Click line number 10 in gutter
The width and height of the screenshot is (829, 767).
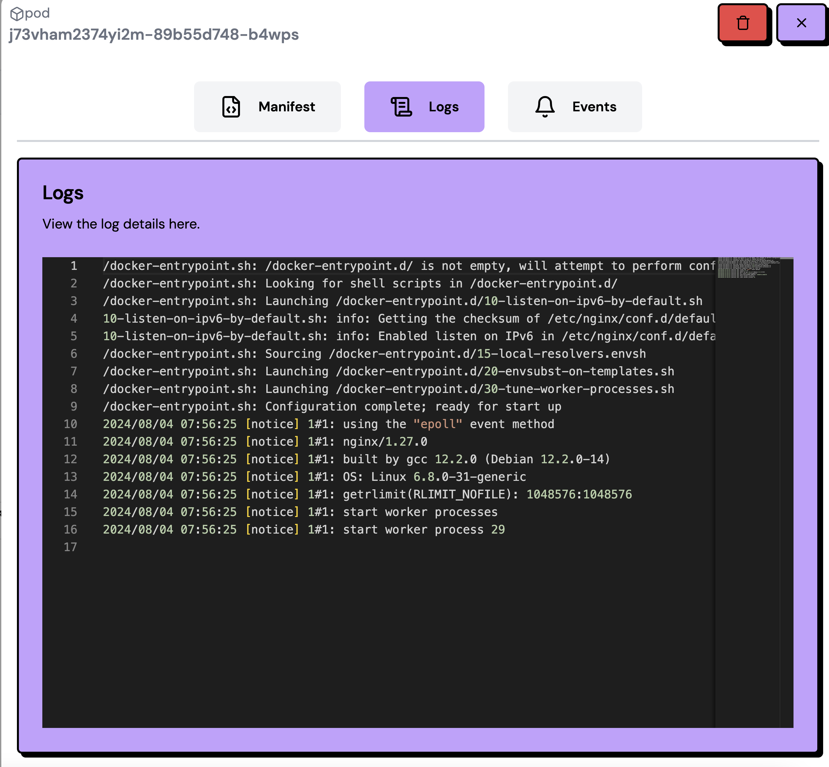coord(70,424)
